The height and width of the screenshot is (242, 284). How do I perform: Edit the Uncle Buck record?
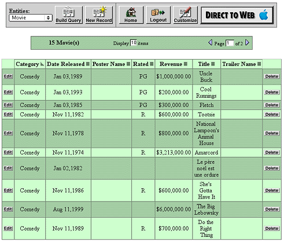[x=8, y=76]
